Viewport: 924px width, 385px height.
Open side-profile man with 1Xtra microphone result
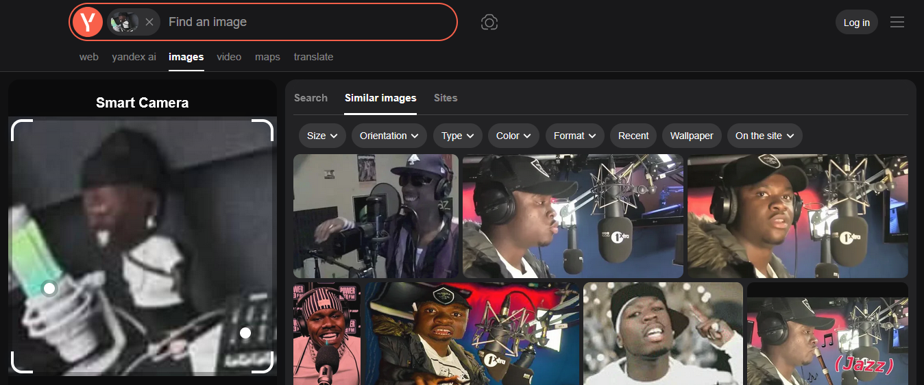click(x=573, y=216)
